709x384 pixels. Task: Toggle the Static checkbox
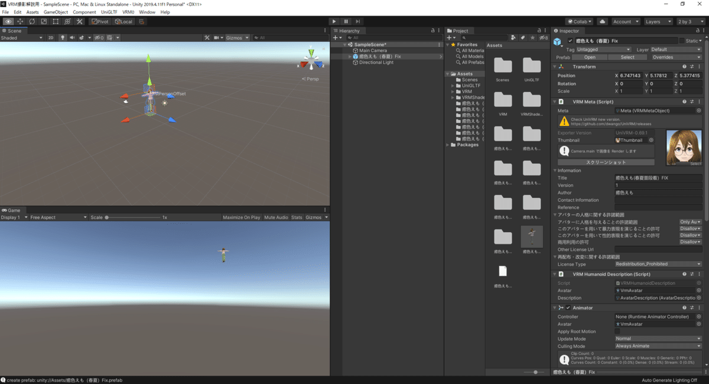pos(682,41)
